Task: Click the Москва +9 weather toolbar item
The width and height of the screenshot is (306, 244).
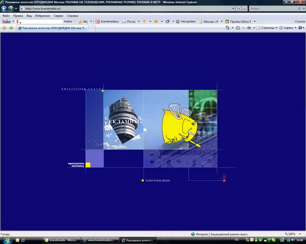Action: [x=209, y=21]
